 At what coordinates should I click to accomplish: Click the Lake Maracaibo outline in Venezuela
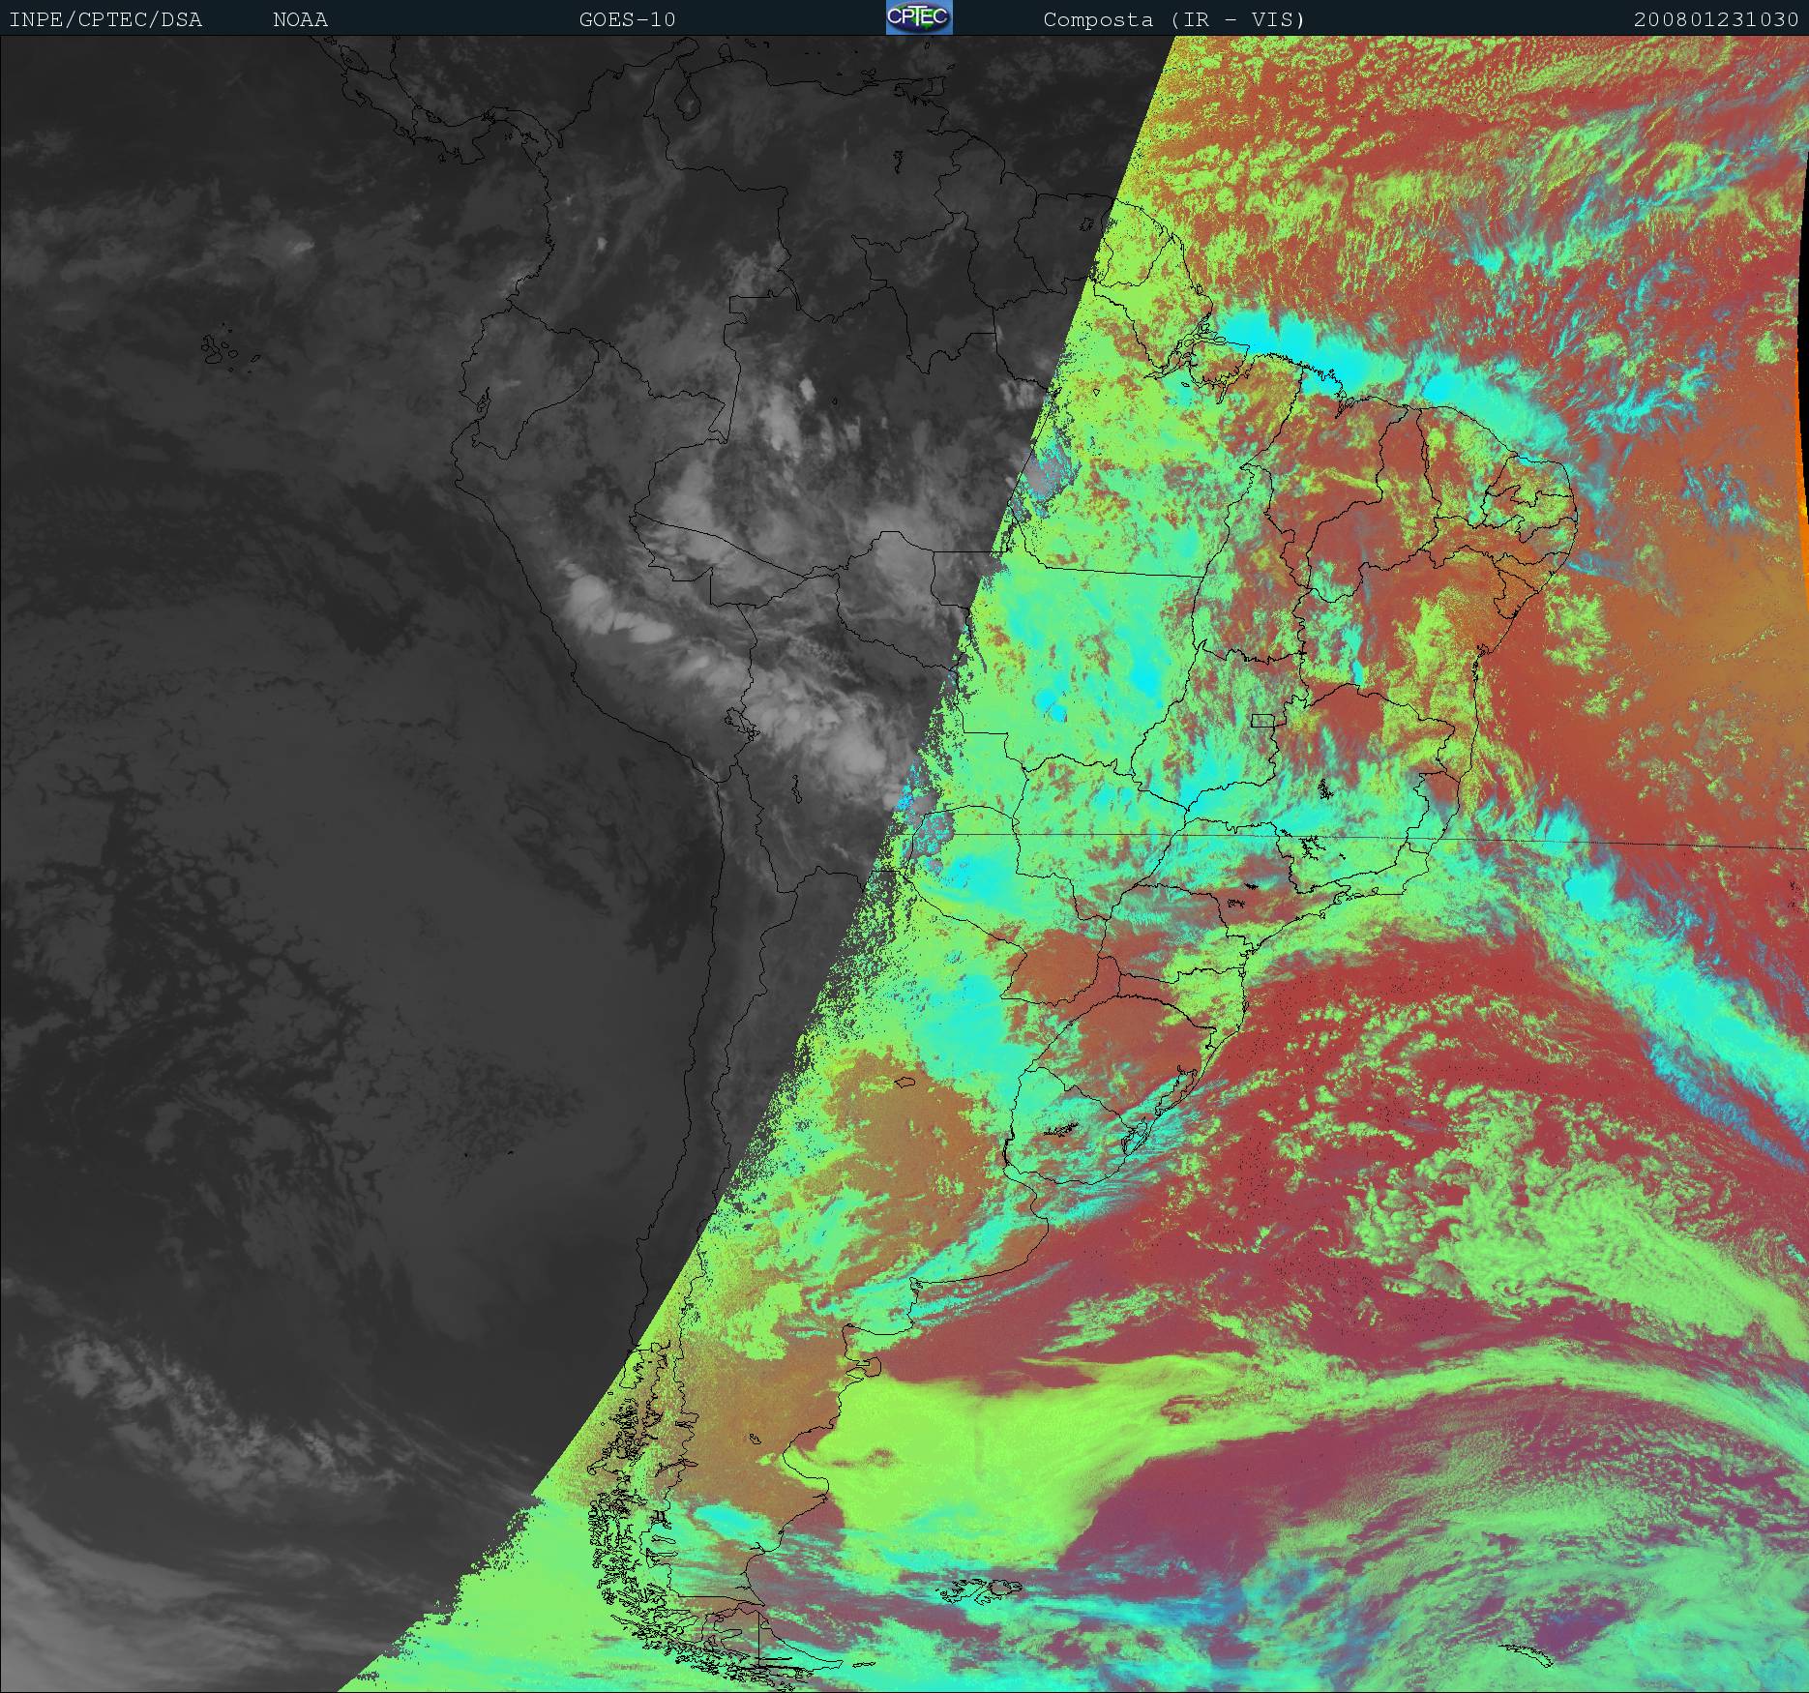(686, 101)
